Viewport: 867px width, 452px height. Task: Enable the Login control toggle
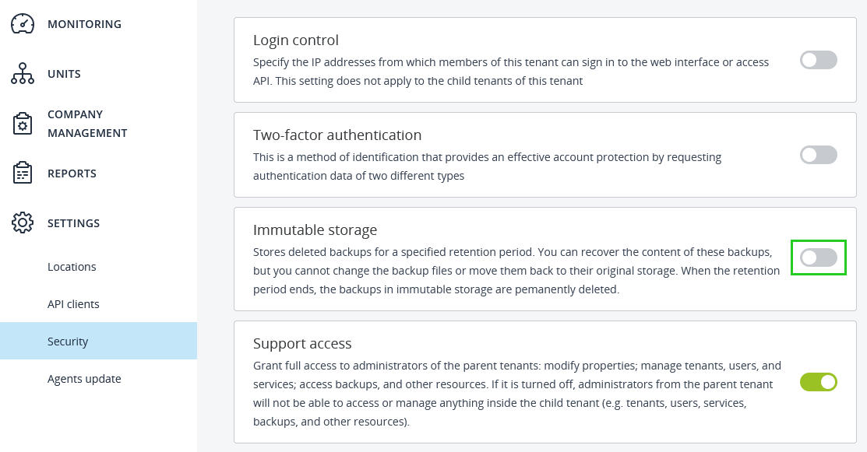pyautogui.click(x=818, y=60)
